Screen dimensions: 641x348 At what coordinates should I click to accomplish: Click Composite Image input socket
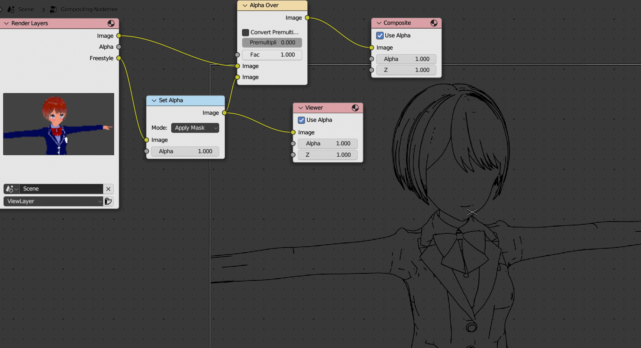pyautogui.click(x=371, y=48)
